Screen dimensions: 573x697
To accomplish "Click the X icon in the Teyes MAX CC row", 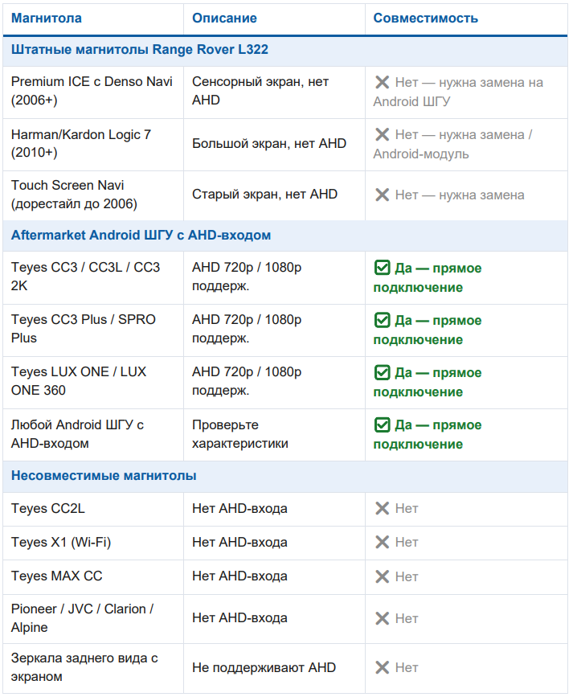I will 382,576.
